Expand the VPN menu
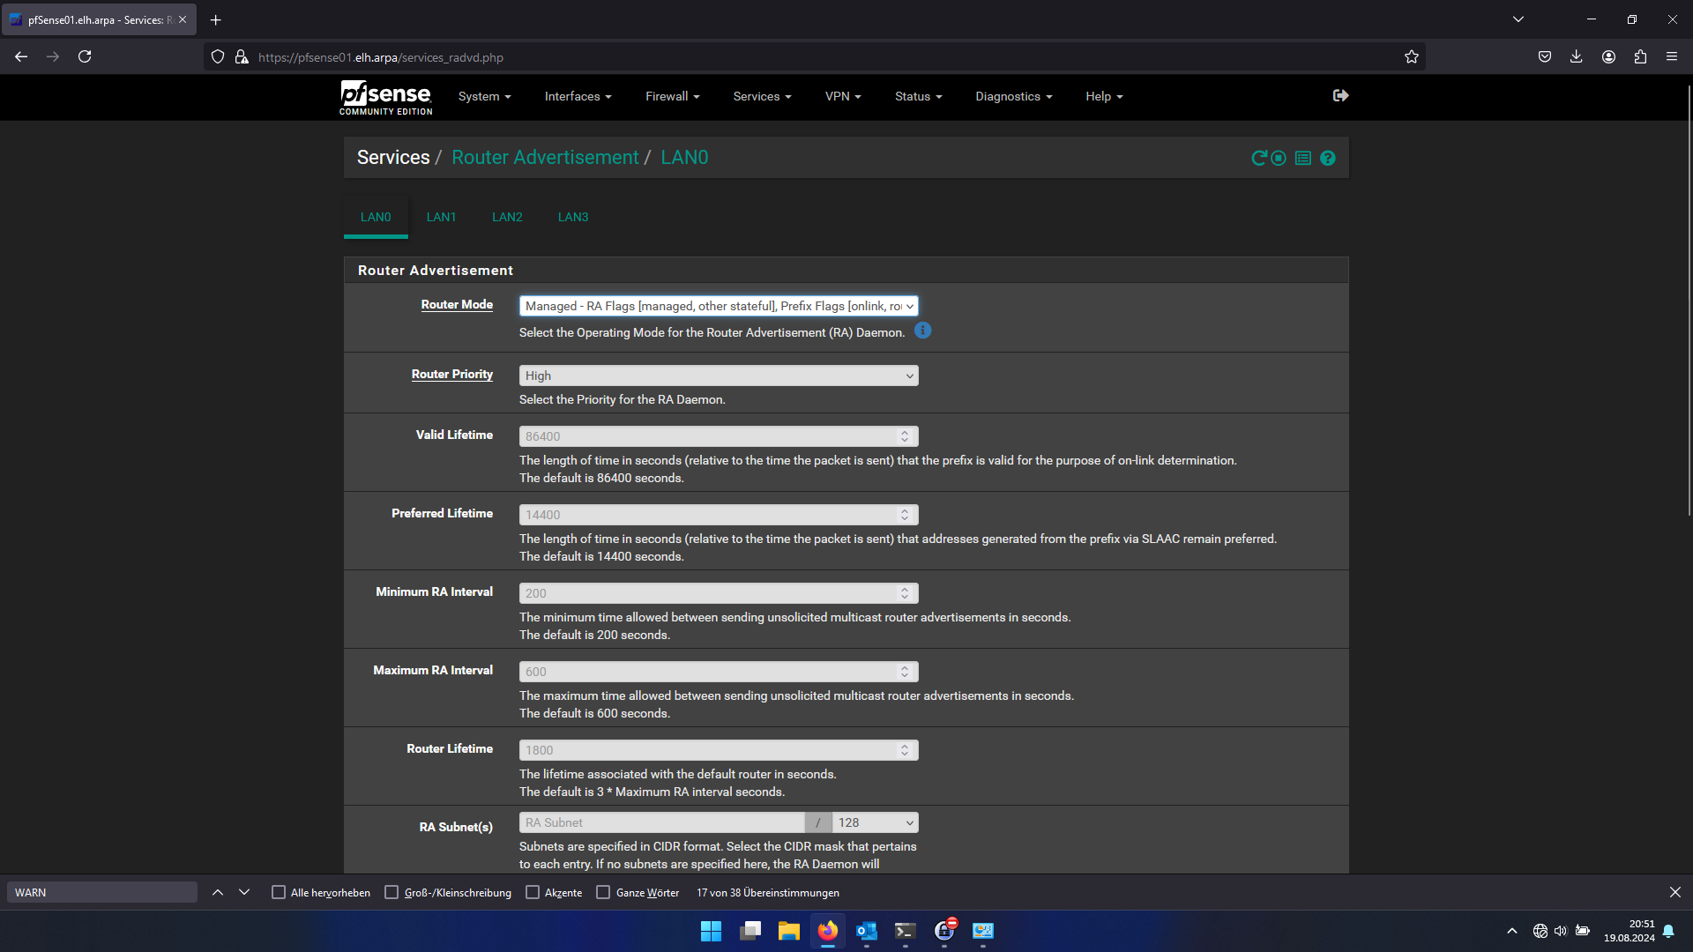Viewport: 1693px width, 952px height. (843, 97)
